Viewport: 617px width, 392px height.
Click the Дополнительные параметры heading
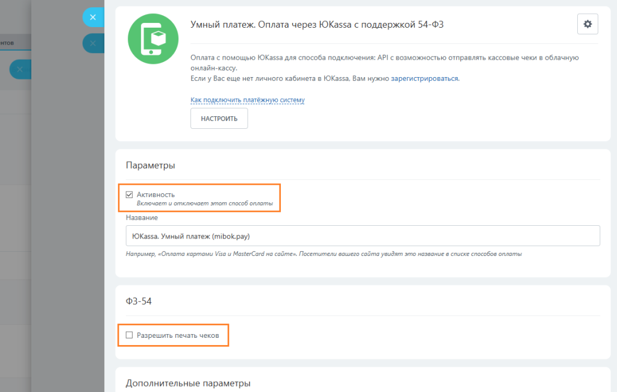click(188, 383)
